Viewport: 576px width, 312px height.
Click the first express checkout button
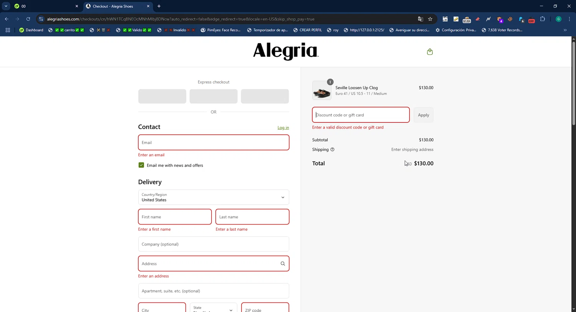pos(162,96)
